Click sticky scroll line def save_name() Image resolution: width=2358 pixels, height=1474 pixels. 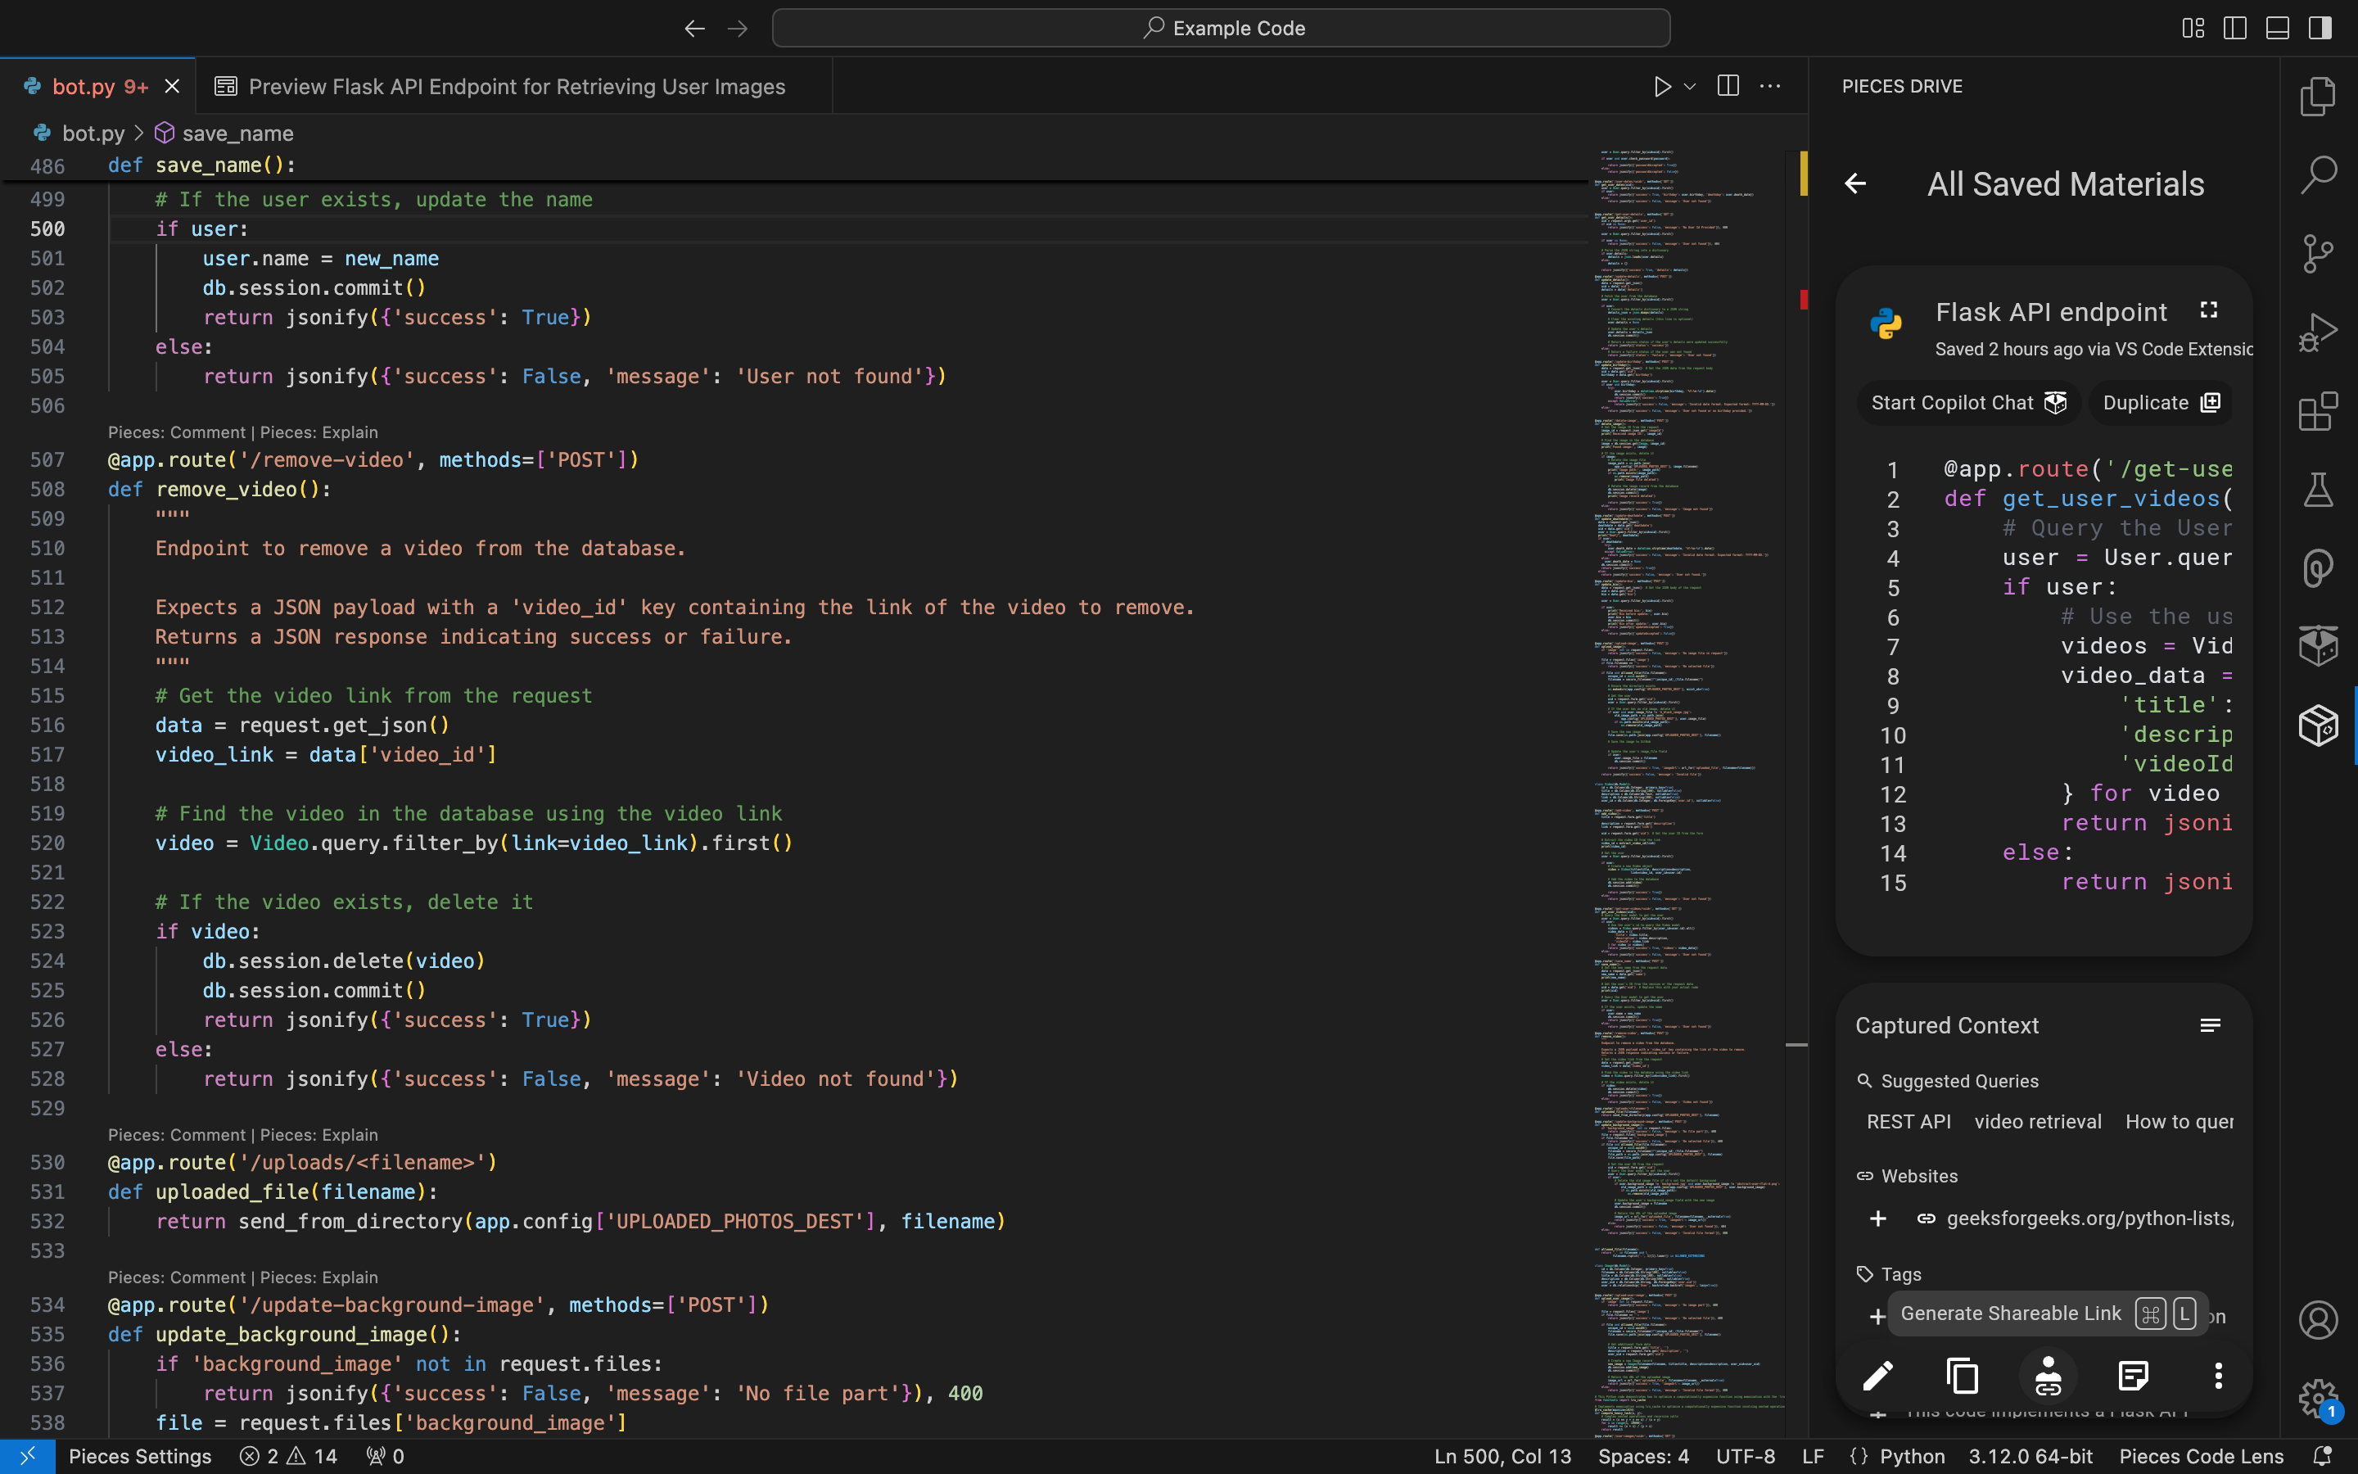201,165
